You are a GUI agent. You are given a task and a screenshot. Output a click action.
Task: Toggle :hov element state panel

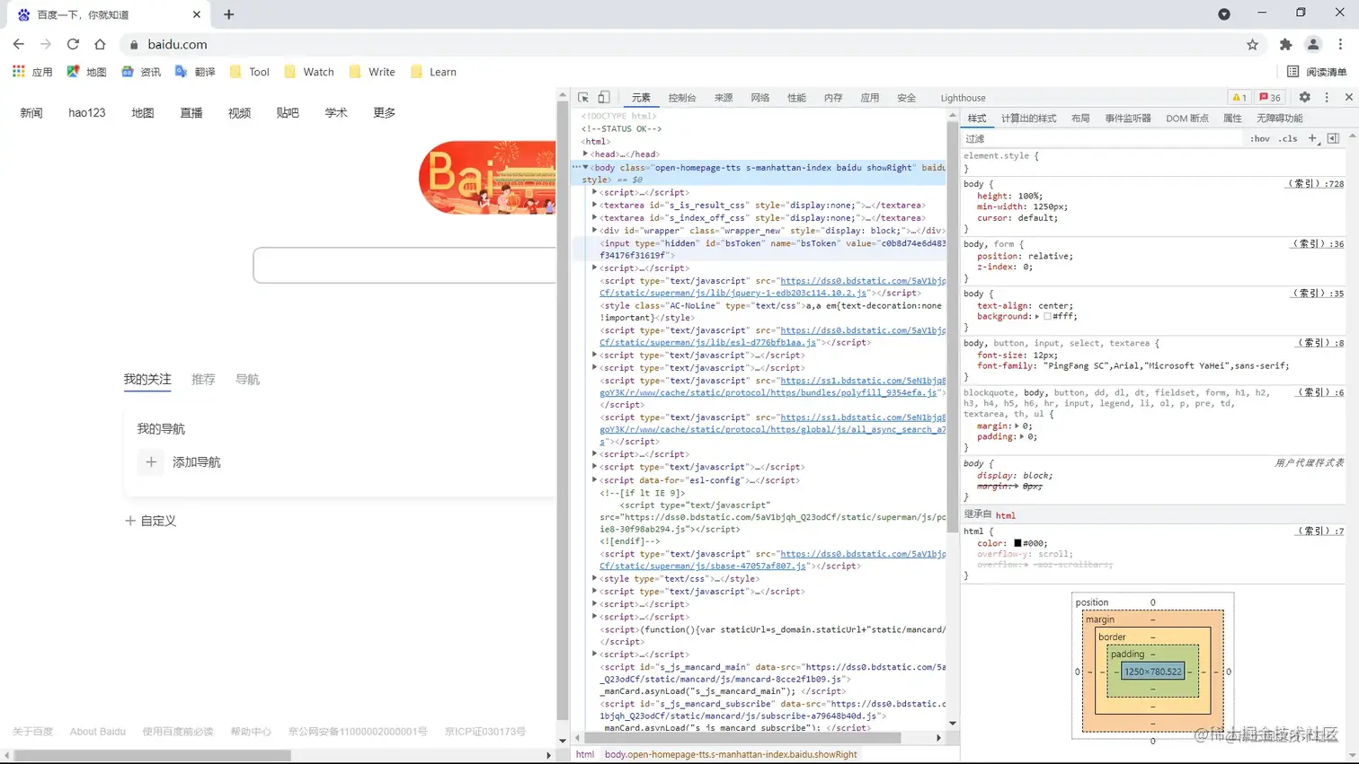[x=1260, y=139]
